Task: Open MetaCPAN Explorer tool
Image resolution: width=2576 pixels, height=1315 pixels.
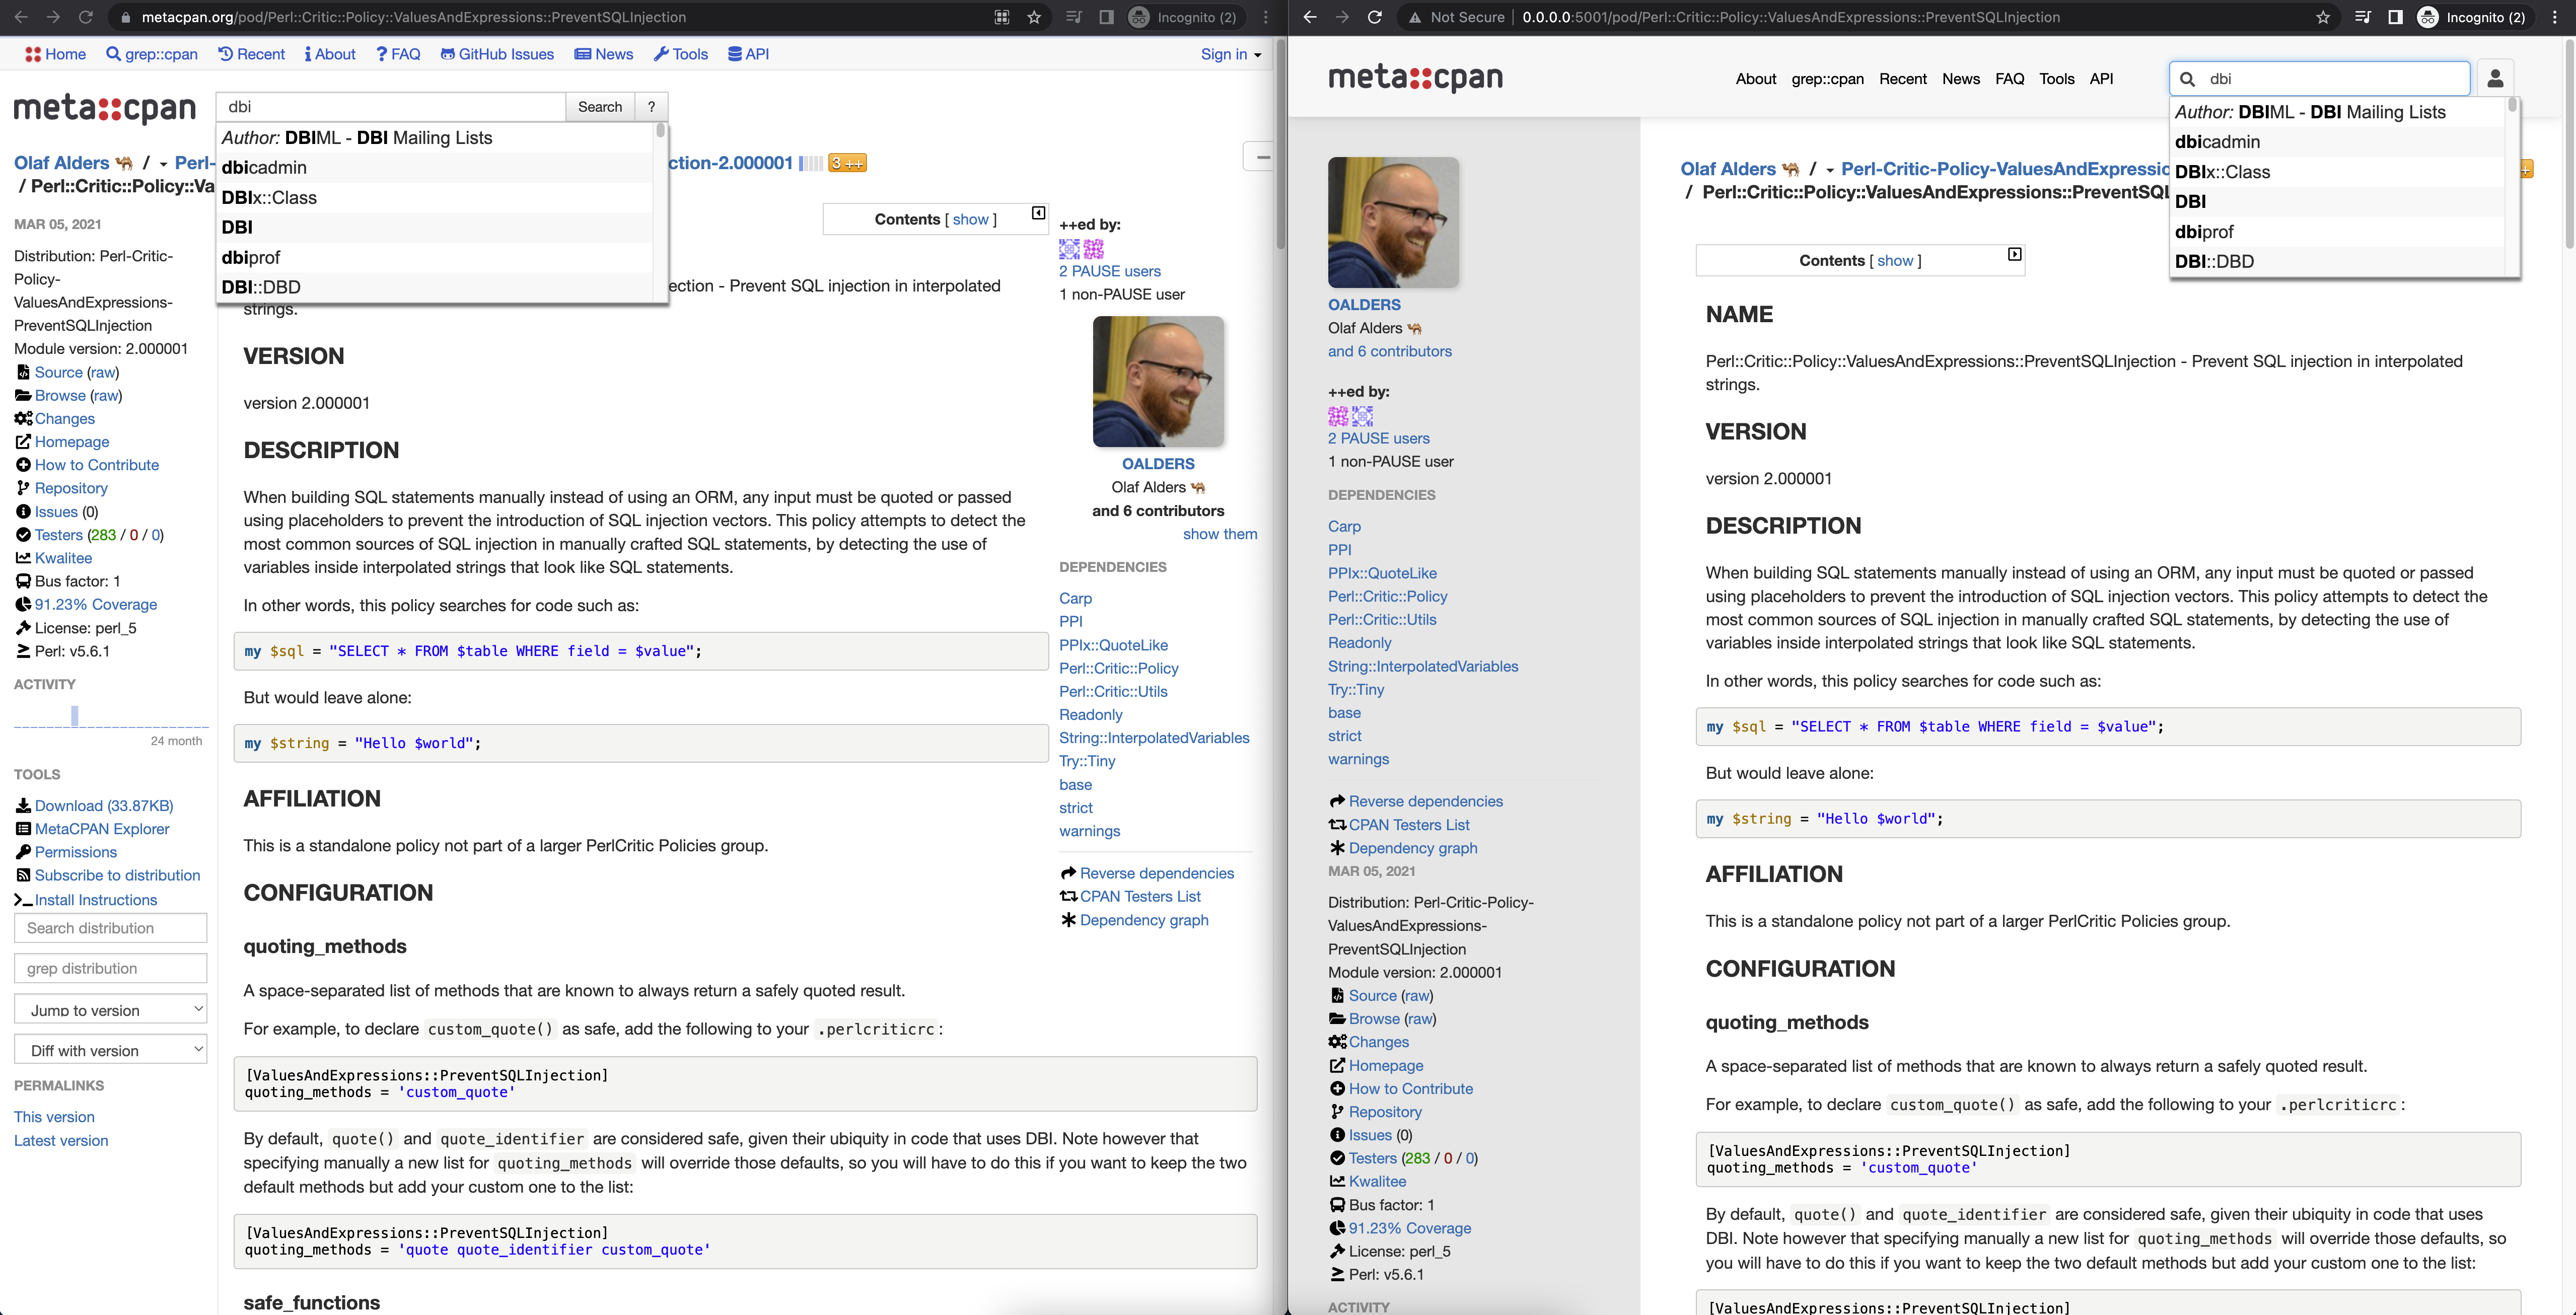Action: click(101, 828)
